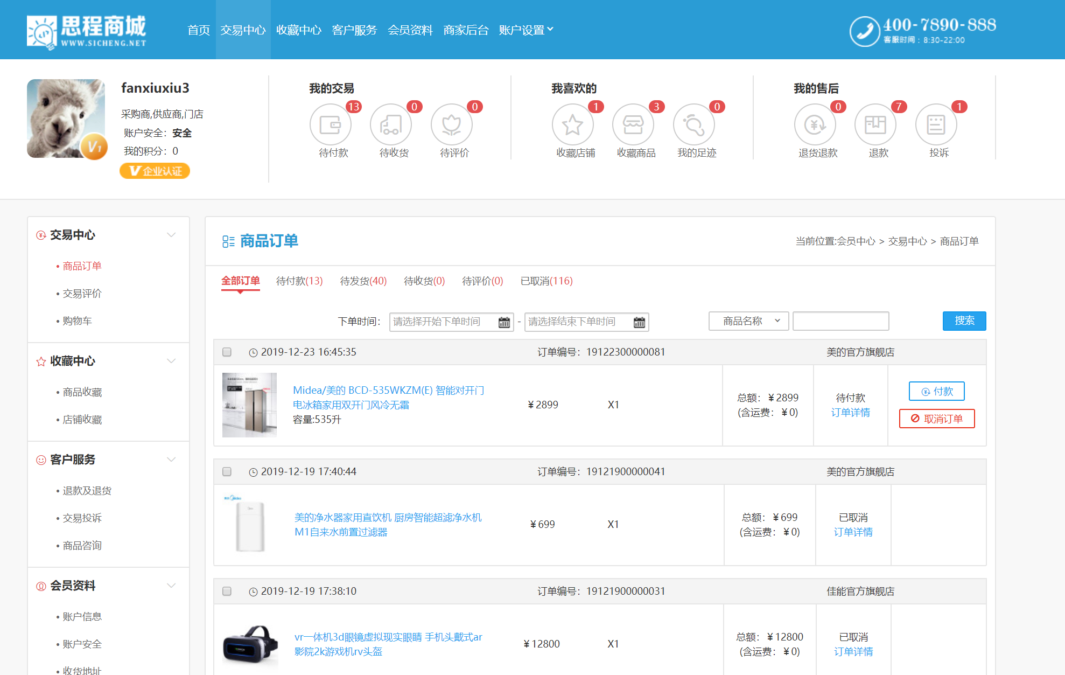Click the 交易中心 sidebar yen icon
This screenshot has width=1065, height=675.
pyautogui.click(x=41, y=235)
